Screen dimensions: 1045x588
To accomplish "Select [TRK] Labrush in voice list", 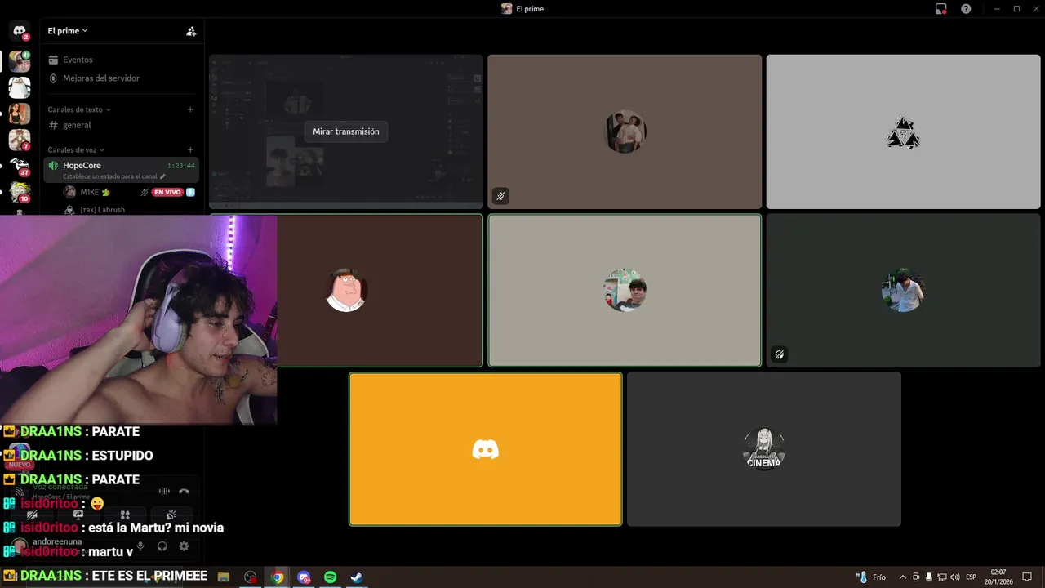I will pos(102,210).
